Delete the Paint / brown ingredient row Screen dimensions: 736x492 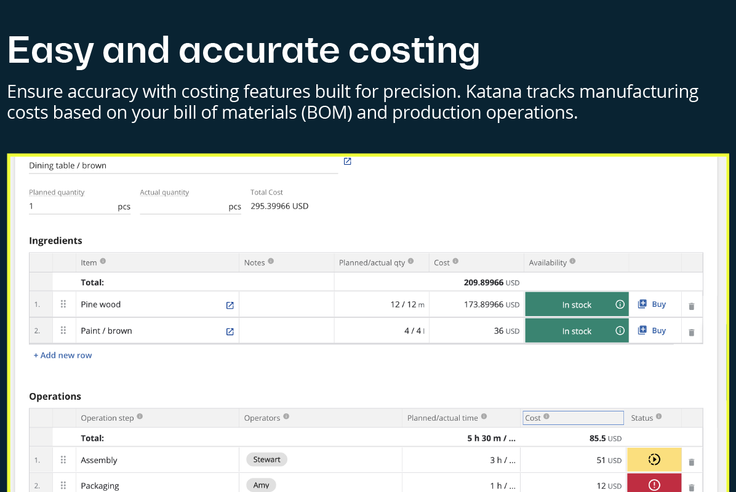pyautogui.click(x=691, y=332)
